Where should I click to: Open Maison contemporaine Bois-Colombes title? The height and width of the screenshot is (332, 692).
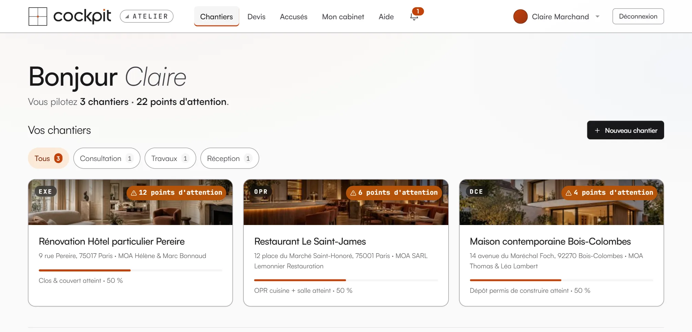click(550, 242)
